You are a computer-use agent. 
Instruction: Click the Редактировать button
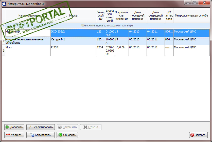click(41, 127)
